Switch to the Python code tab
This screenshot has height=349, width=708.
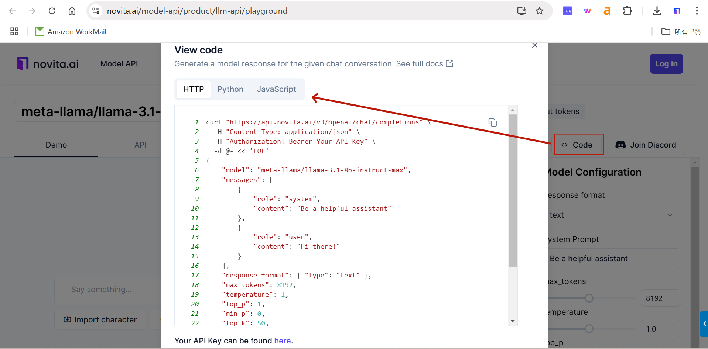coord(230,89)
